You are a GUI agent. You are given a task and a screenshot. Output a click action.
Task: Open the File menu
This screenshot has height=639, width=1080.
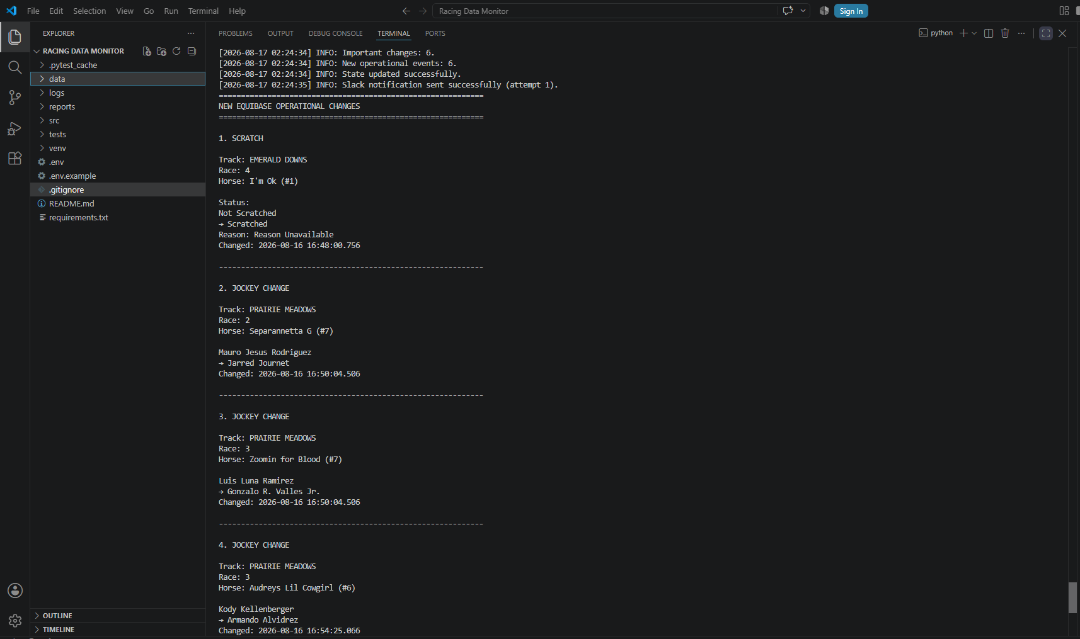point(33,11)
